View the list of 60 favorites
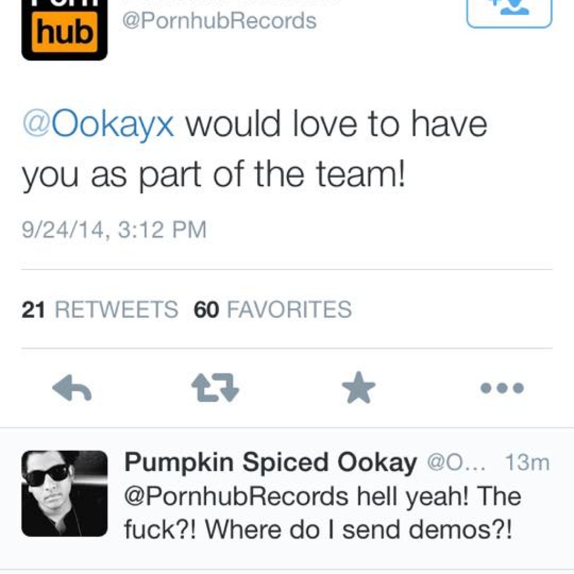Viewport: 574px width, 574px height. [272, 309]
